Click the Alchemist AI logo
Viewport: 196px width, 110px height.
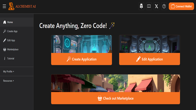click(22, 6)
